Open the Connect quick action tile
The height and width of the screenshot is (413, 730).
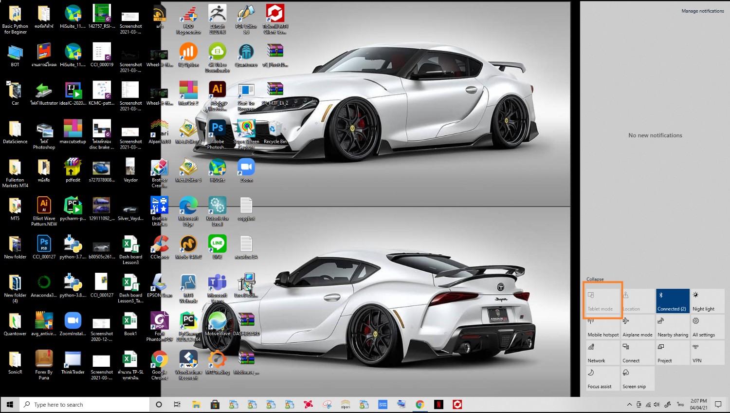638,352
